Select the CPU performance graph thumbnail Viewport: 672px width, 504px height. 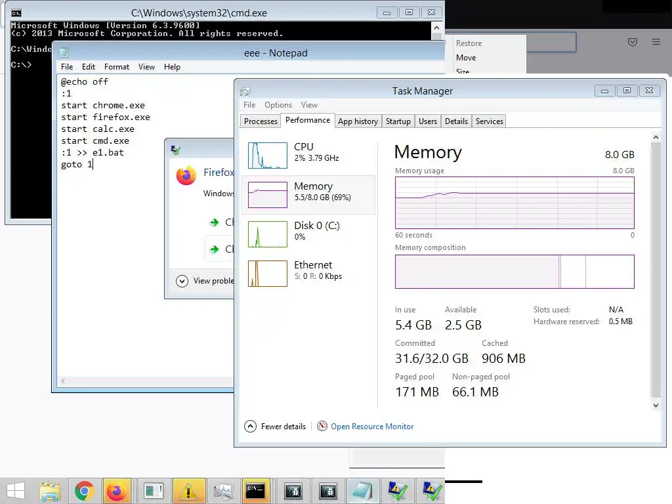268,155
